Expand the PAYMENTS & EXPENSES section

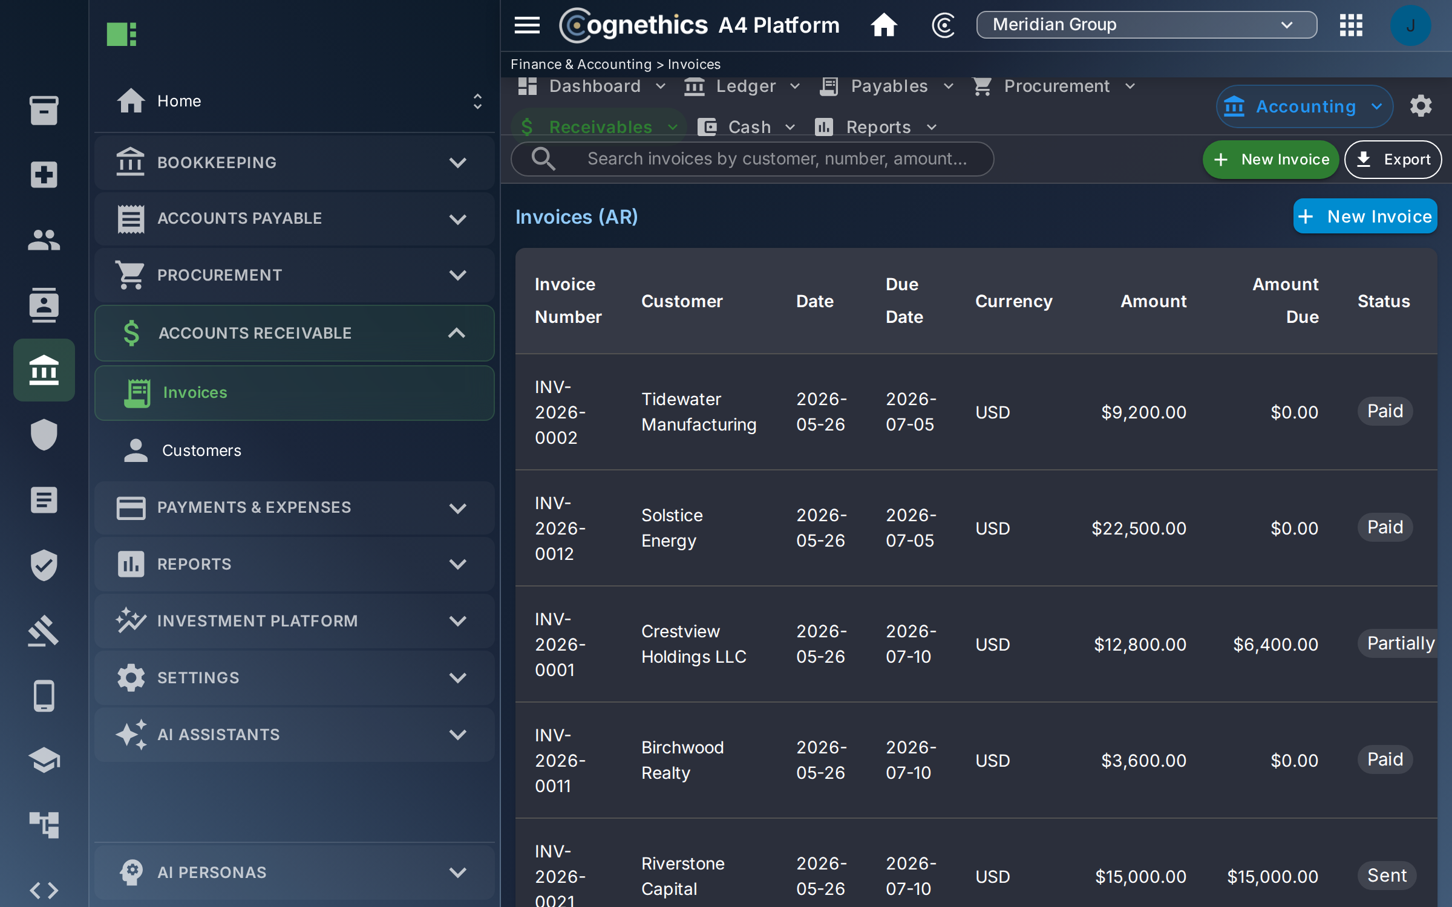[294, 507]
